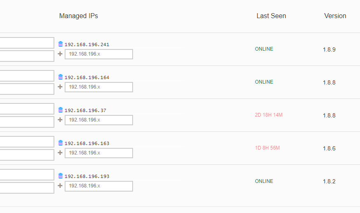The height and width of the screenshot is (213, 360).
Task: Click trash icon beside 192.168.196.37
Action: [x=61, y=110]
